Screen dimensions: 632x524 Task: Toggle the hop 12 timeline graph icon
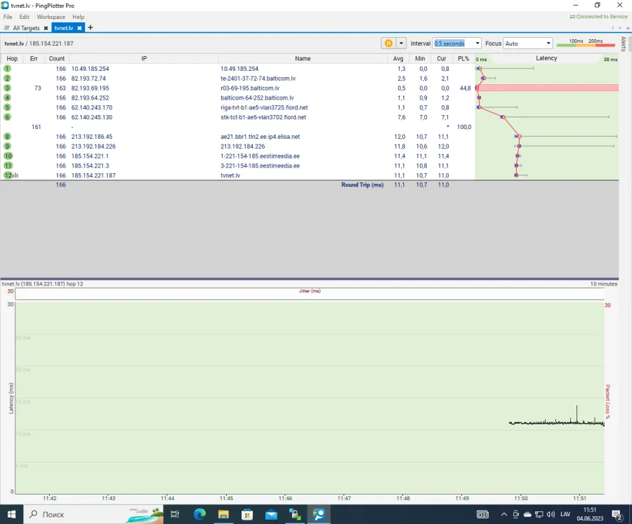(x=15, y=175)
